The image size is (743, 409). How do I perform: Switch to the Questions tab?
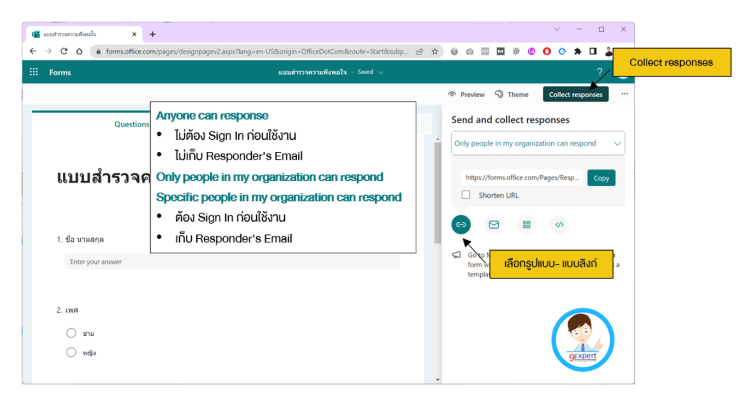[131, 124]
